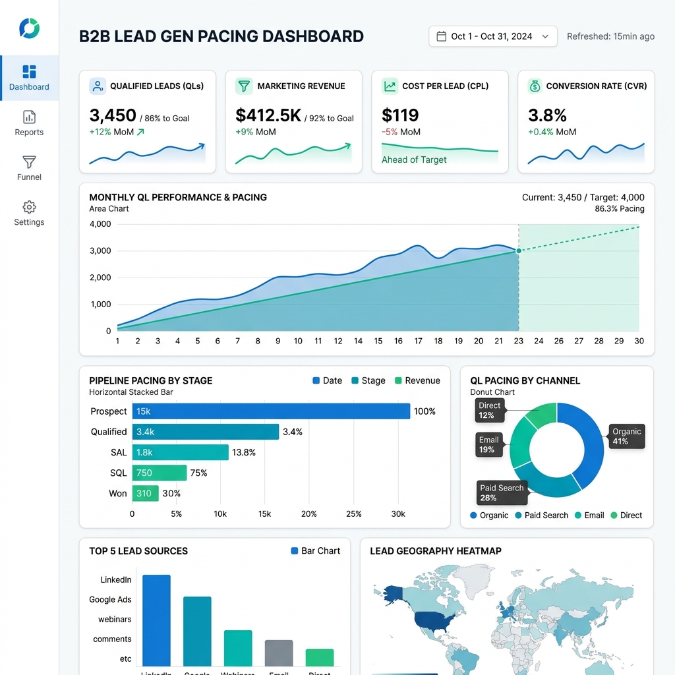This screenshot has width=675, height=675.
Task: Click the Email 19% donut tooltip
Action: [x=489, y=445]
